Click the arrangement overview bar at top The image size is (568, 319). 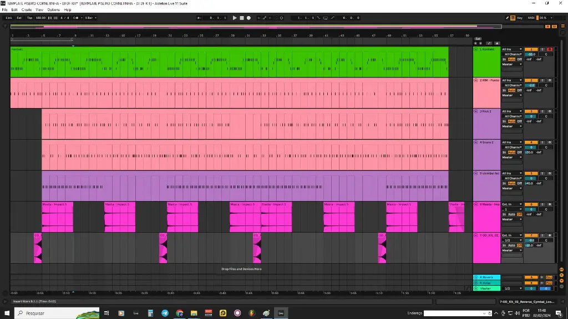(x=256, y=27)
